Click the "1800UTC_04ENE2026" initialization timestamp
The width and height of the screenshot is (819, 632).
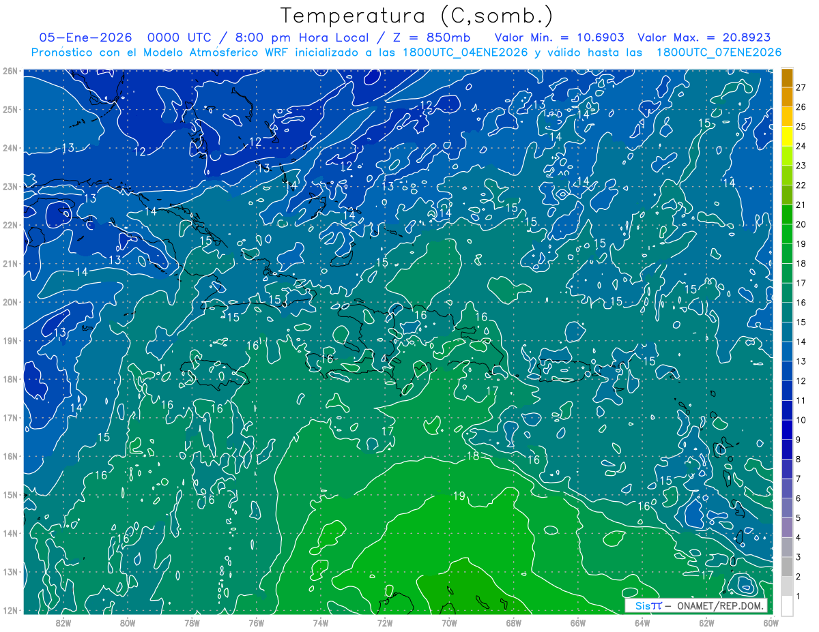[465, 52]
